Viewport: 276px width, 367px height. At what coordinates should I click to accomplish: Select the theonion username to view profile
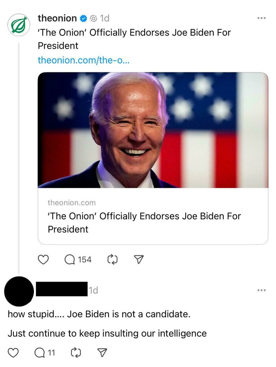click(57, 18)
